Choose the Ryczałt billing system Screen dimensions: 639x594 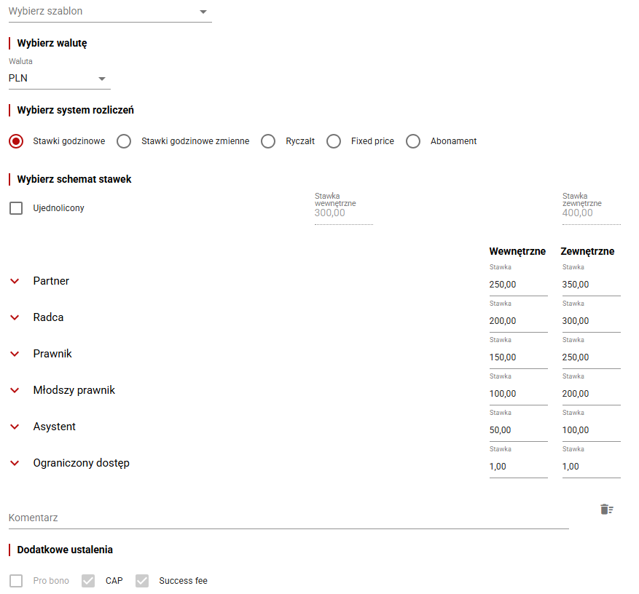click(x=268, y=141)
